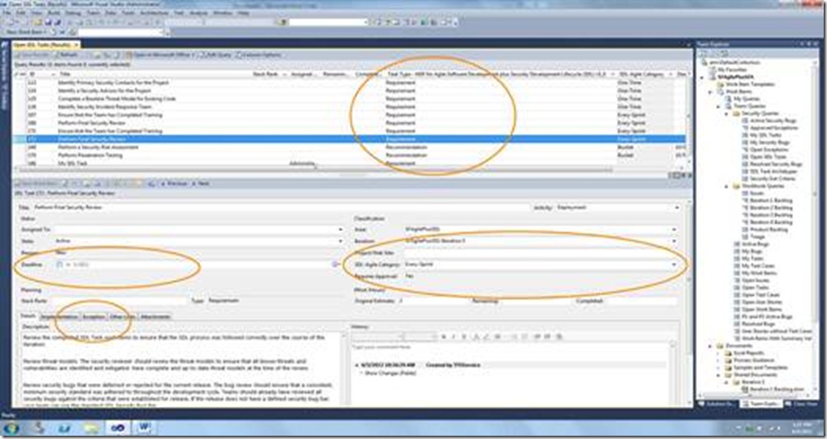Open the Iteration classification dropdown
This screenshot has height=439, width=827.
674,242
